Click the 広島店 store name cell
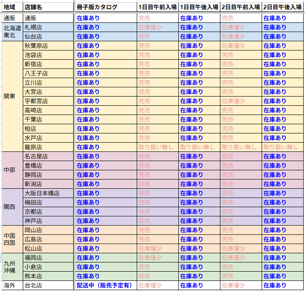Image resolution: width=305 pixels, height=291 pixels. [48, 239]
